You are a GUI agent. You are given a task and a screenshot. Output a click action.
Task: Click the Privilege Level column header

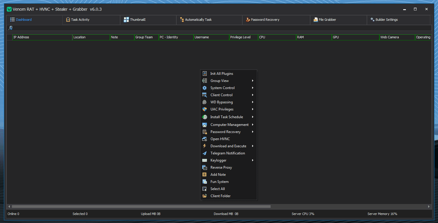click(x=244, y=37)
